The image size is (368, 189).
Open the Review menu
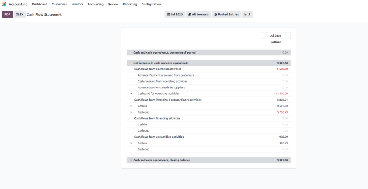coord(113,4)
